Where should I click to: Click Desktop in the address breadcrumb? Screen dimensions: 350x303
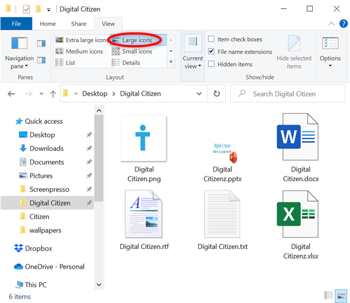pos(95,94)
